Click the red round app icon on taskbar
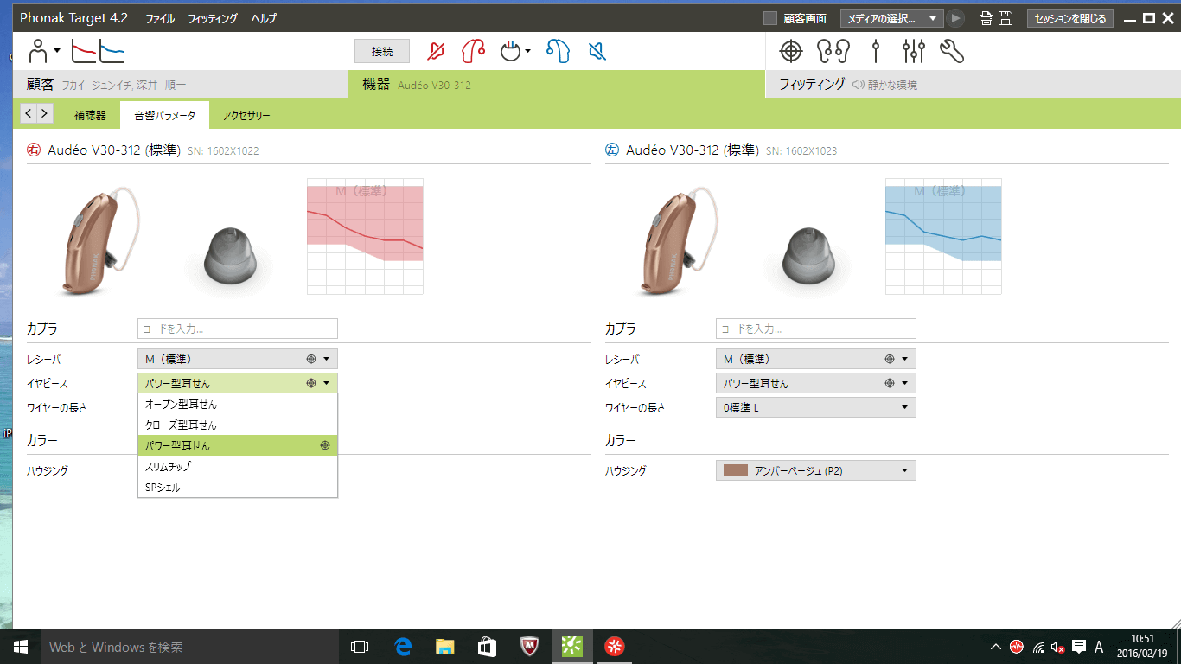 coord(614,647)
